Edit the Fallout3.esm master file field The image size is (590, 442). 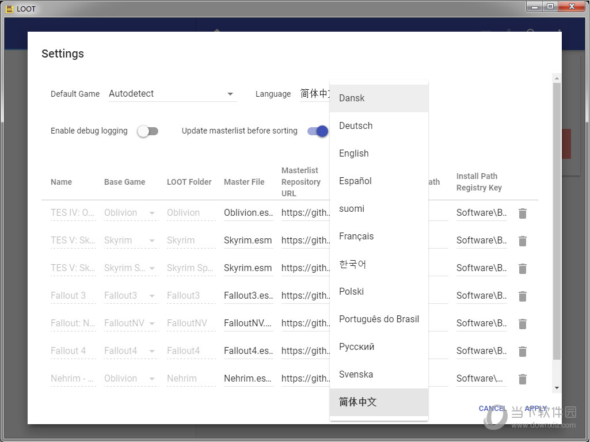click(248, 296)
